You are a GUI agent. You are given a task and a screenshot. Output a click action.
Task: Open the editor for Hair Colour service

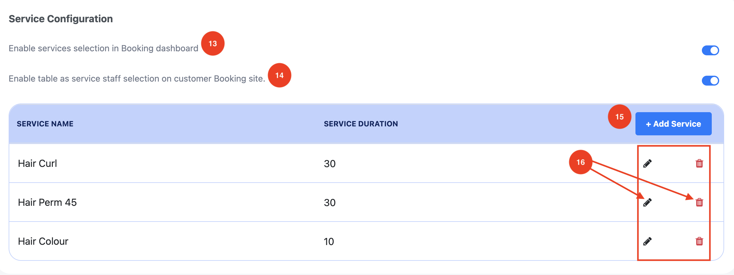(647, 241)
